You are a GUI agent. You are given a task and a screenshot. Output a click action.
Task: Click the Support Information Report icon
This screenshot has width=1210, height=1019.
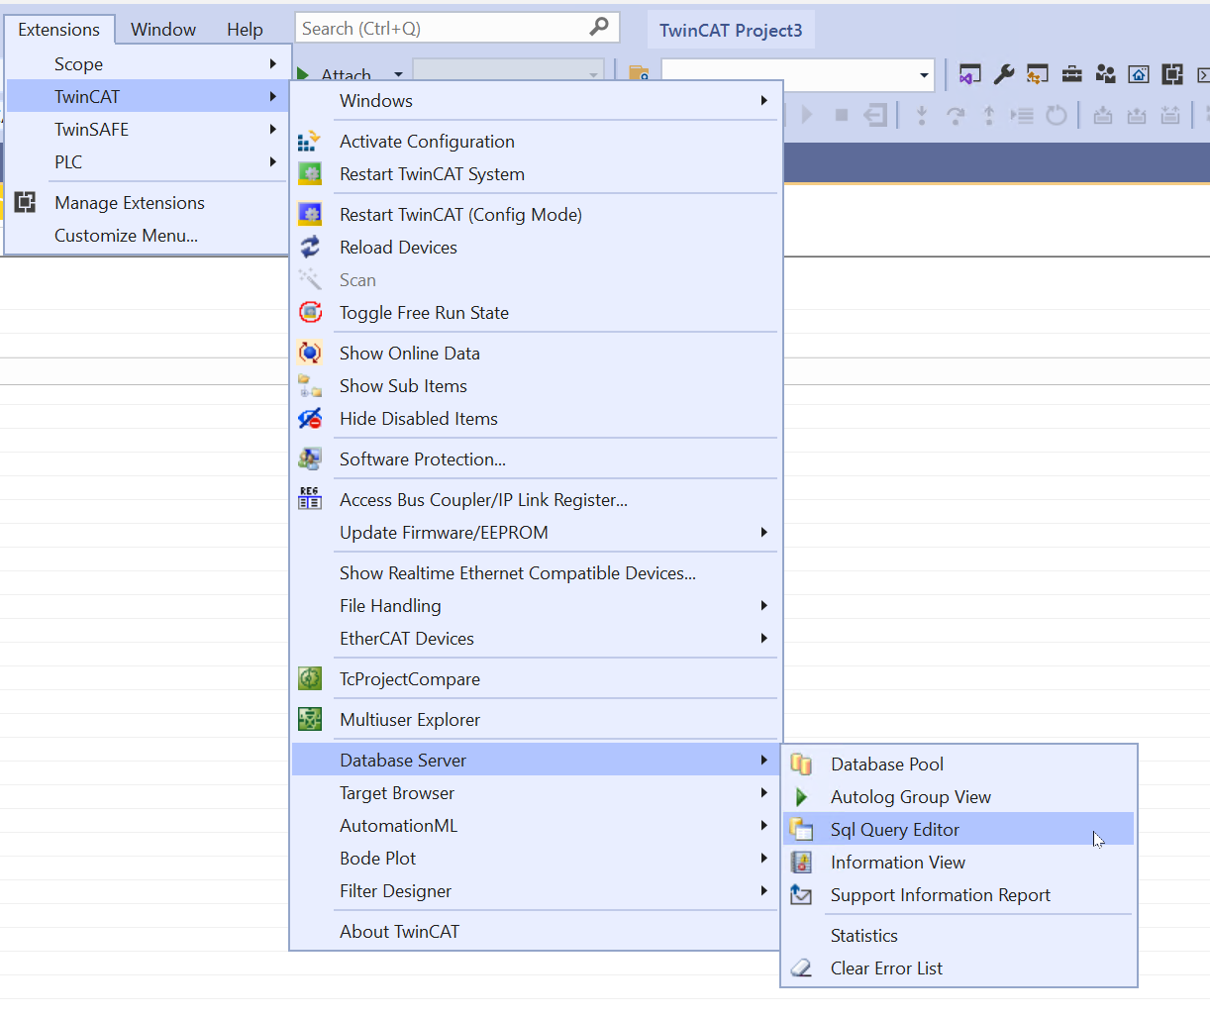(801, 895)
